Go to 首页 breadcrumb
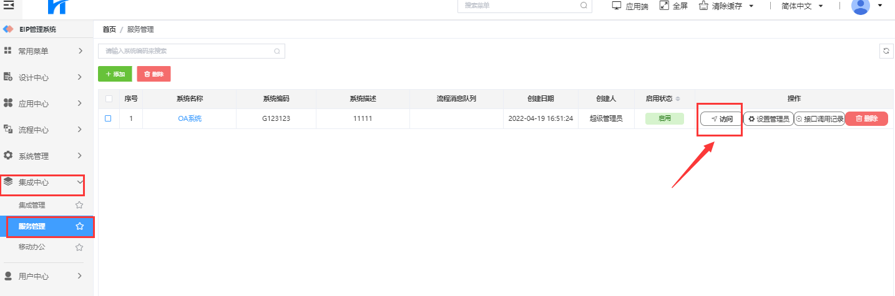The image size is (895, 296). 109,29
